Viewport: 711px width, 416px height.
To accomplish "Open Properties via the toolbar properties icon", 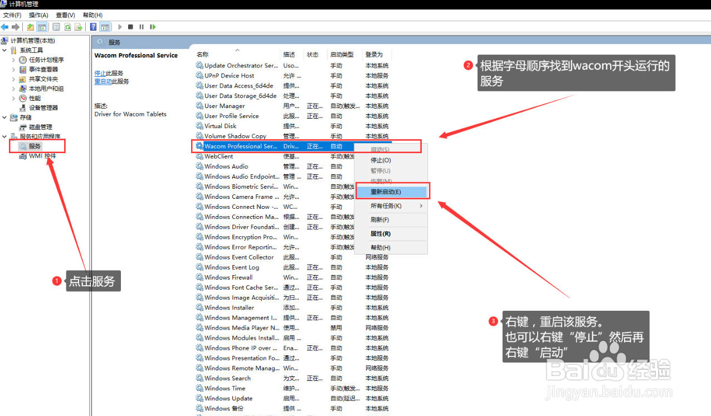I will (56, 27).
